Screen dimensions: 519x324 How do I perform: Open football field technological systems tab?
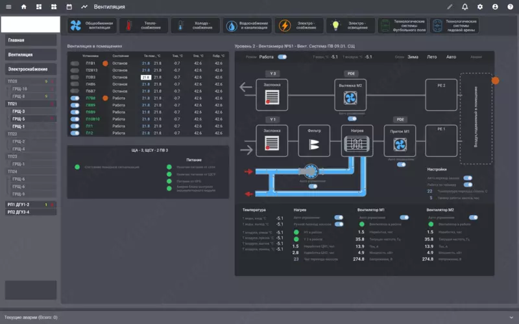(x=402, y=25)
